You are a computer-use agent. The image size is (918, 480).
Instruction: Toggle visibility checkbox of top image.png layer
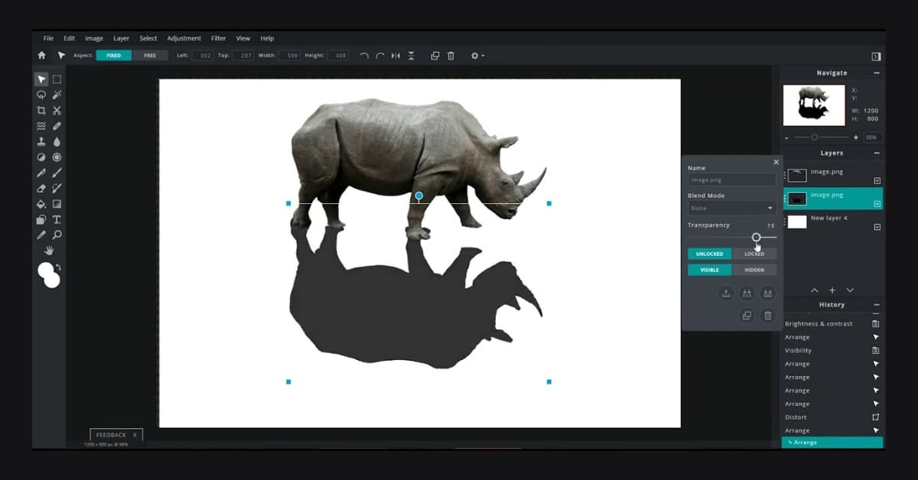click(877, 180)
